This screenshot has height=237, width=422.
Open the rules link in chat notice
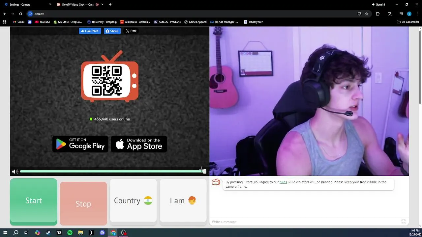(x=283, y=182)
